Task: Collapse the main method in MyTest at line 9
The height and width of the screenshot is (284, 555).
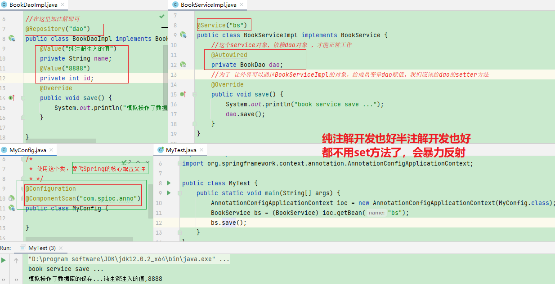Action: (x=179, y=193)
